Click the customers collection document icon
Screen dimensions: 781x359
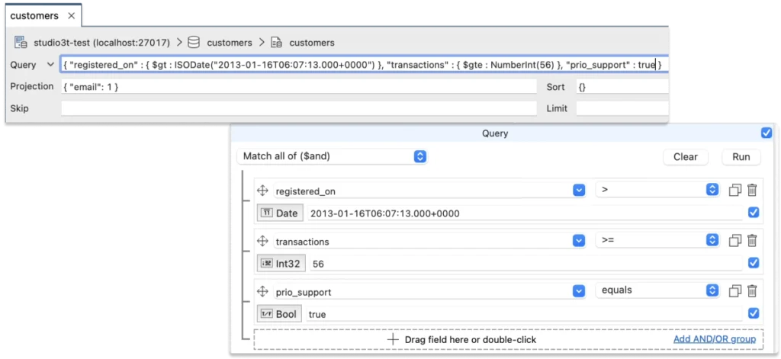[x=276, y=43]
